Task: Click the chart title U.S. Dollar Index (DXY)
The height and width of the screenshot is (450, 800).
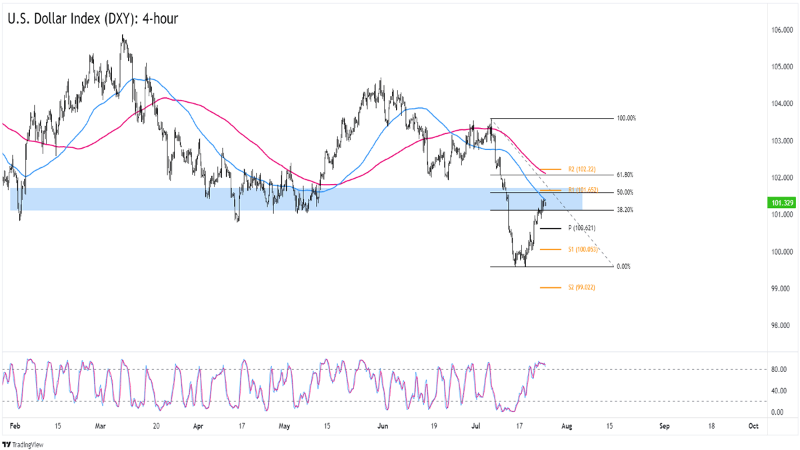Action: [93, 19]
